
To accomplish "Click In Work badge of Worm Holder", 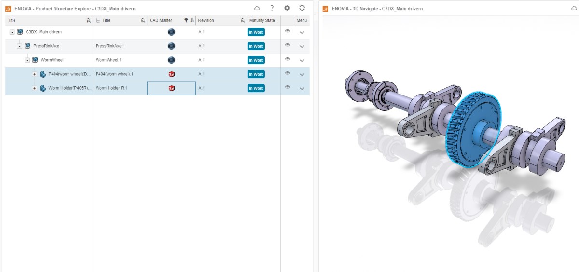I will click(x=256, y=88).
